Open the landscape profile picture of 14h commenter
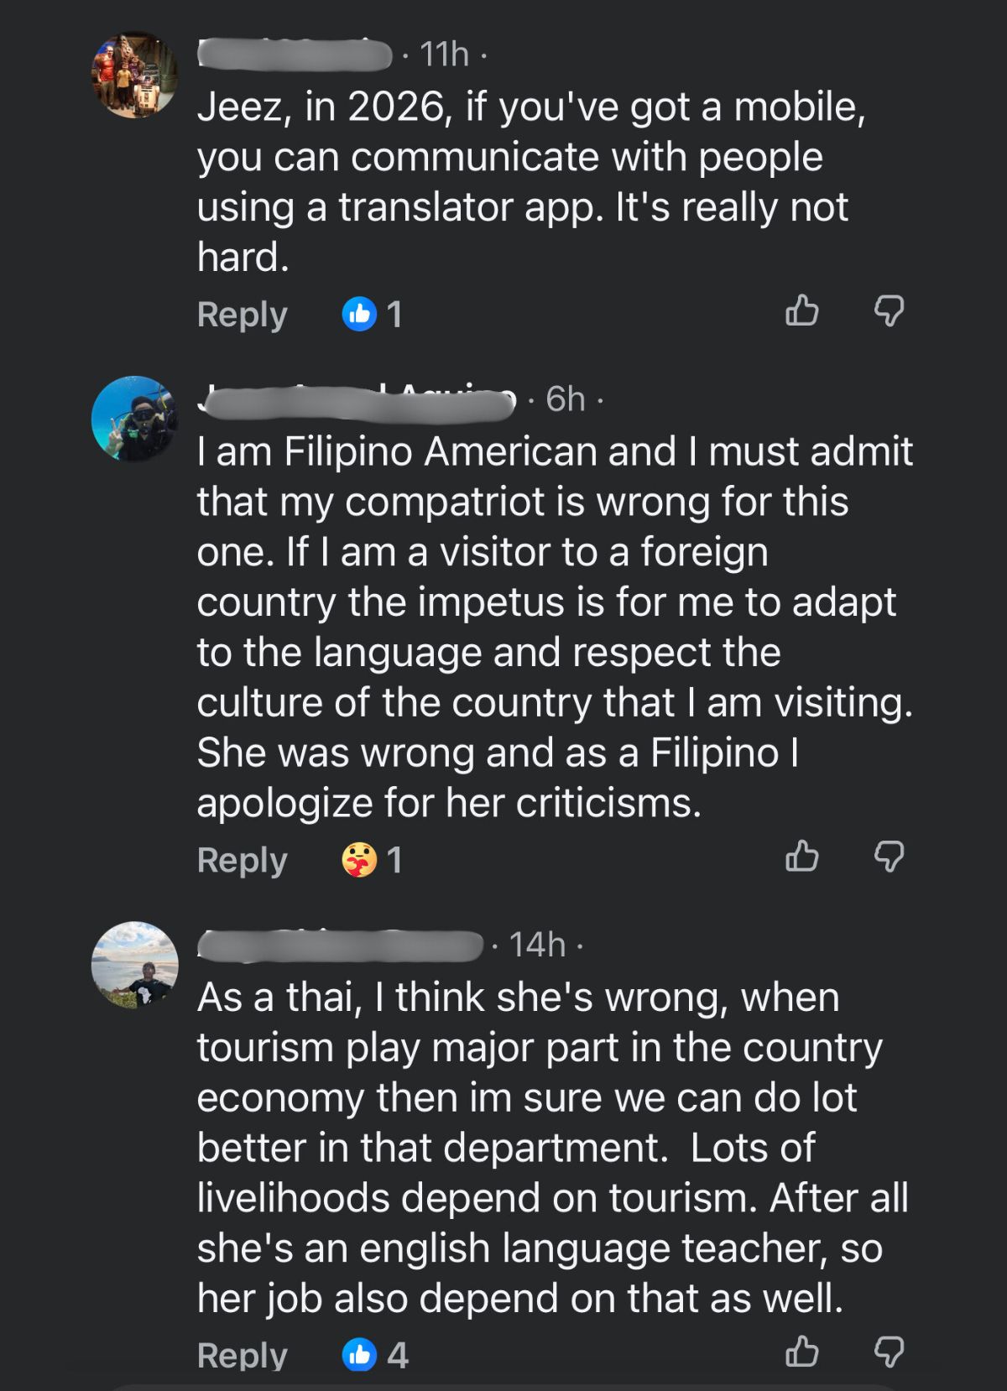This screenshot has width=1007, height=1391. pyautogui.click(x=135, y=965)
